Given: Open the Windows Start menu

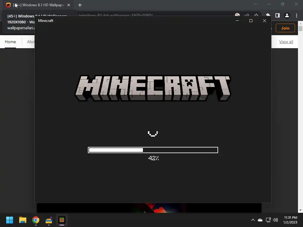Looking at the screenshot, I should 9,220.
